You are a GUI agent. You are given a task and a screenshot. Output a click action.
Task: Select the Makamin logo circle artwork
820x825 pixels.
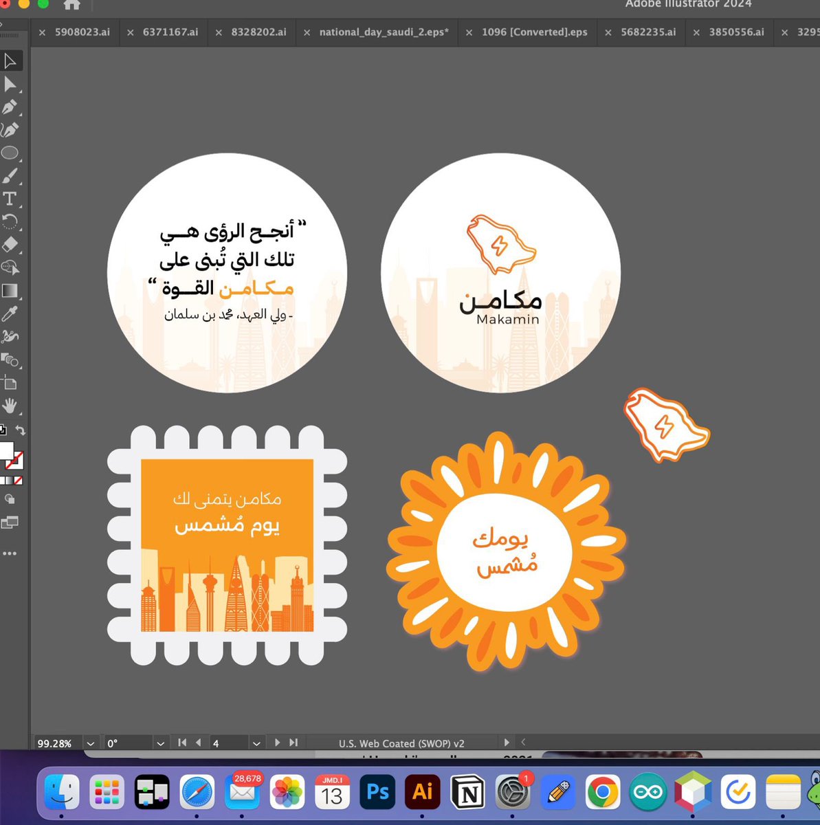(x=501, y=273)
